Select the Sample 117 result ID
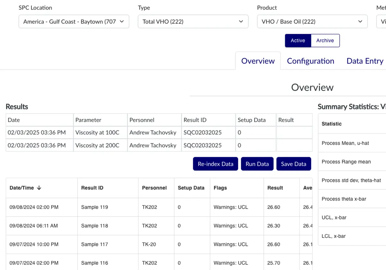This screenshot has width=386, height=270. click(x=95, y=245)
